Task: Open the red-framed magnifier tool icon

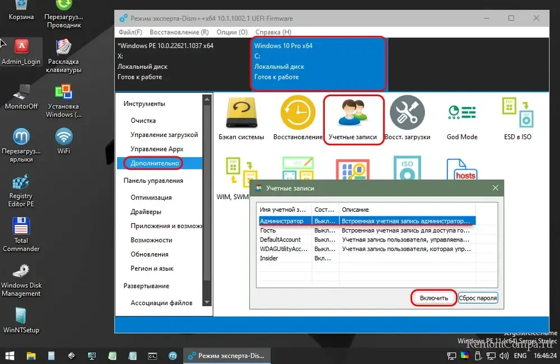Action: [x=352, y=170]
